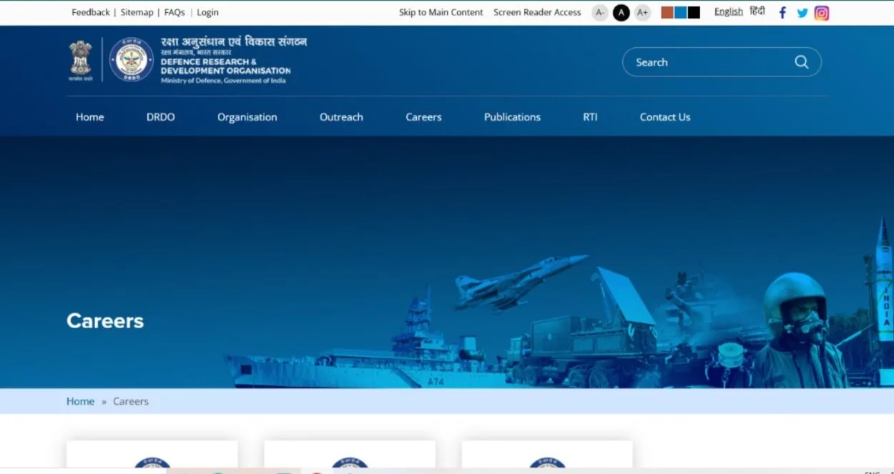Image resolution: width=894 pixels, height=474 pixels.
Task: Reset font size with black A button
Action: pos(622,12)
